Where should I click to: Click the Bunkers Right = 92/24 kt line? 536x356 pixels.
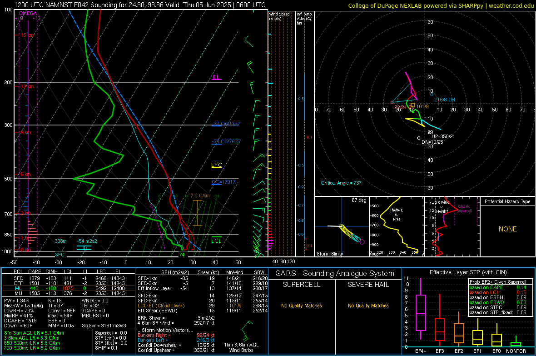pyautogui.click(x=176, y=335)
